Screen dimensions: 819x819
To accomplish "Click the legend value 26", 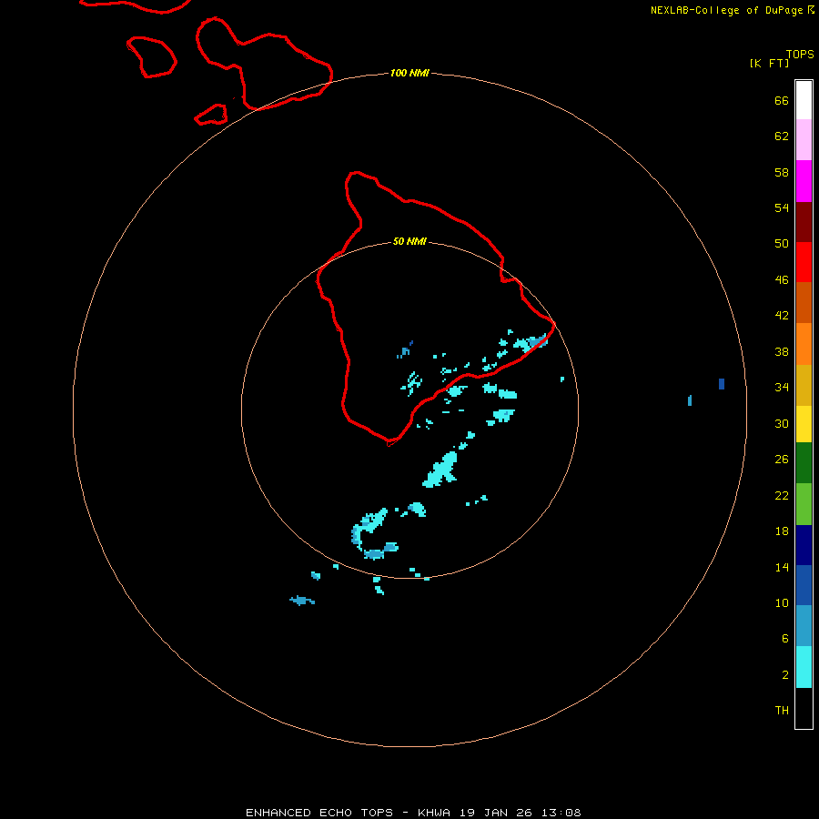I will click(x=782, y=460).
